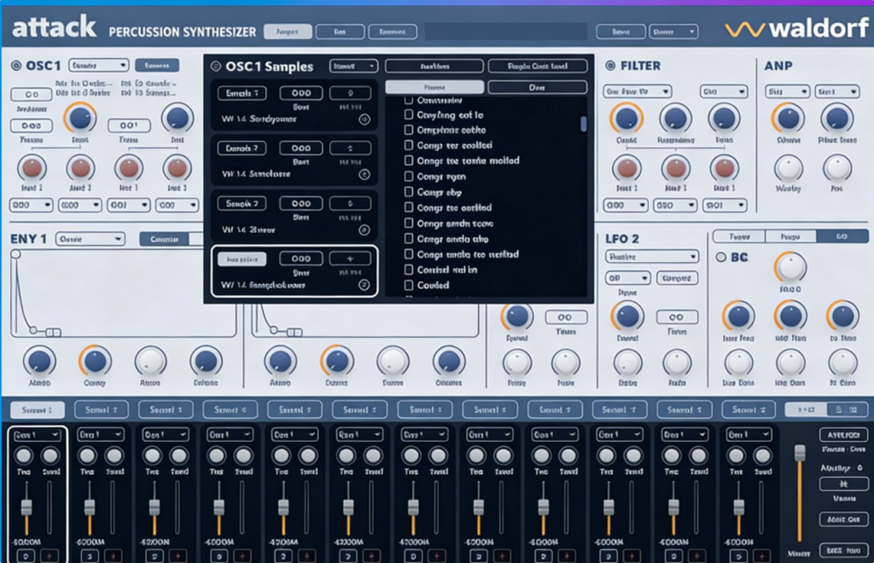Click the button beside the small LFO 2 dropdown
The width and height of the screenshot is (874, 563).
[x=677, y=278]
